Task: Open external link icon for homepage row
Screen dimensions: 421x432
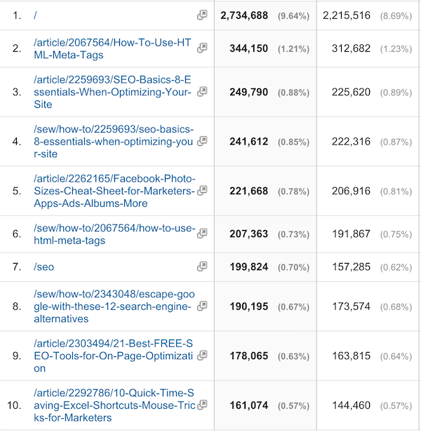Action: click(202, 15)
